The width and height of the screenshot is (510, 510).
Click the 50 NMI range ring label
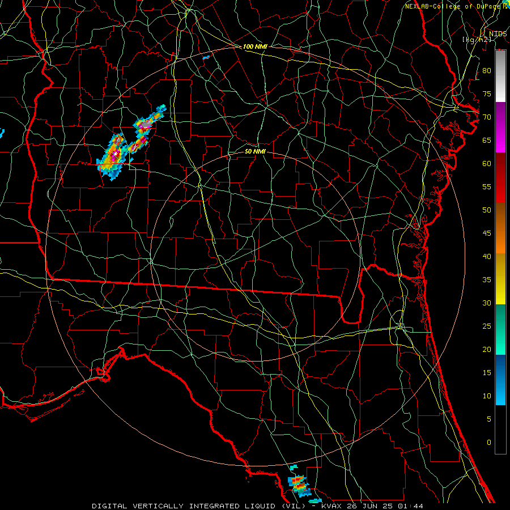(255, 151)
